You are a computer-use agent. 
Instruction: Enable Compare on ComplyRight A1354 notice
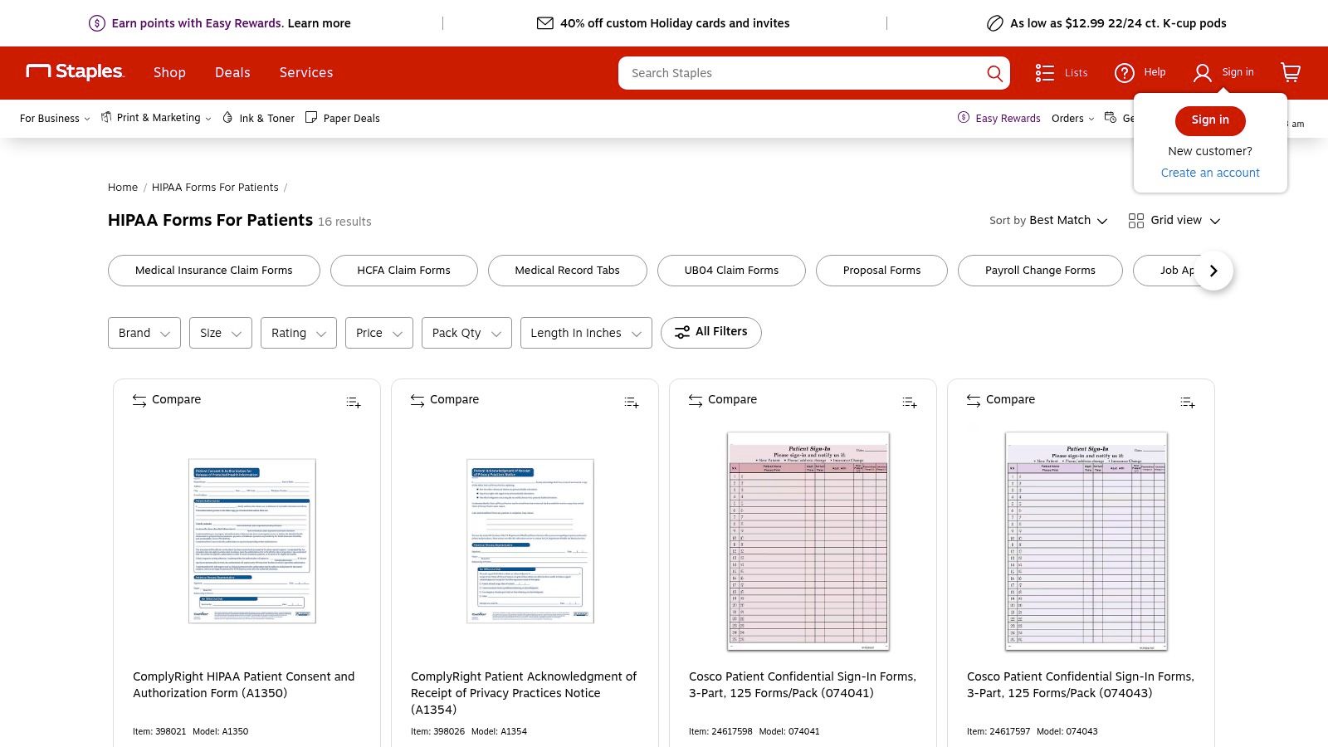pos(445,400)
